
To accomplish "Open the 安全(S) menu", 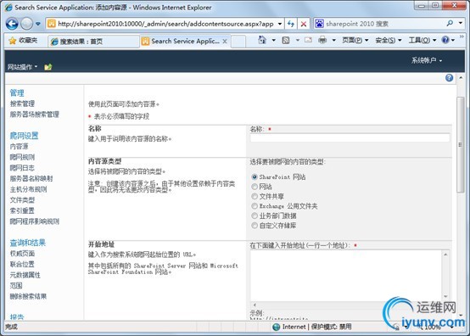I will (x=389, y=40).
